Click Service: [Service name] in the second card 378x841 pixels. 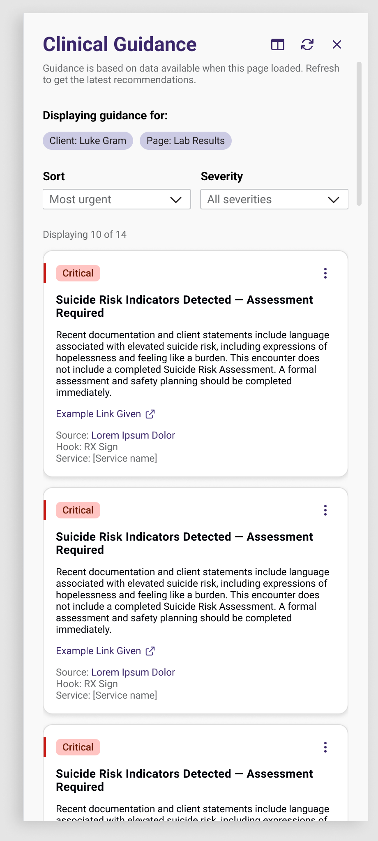pos(106,695)
